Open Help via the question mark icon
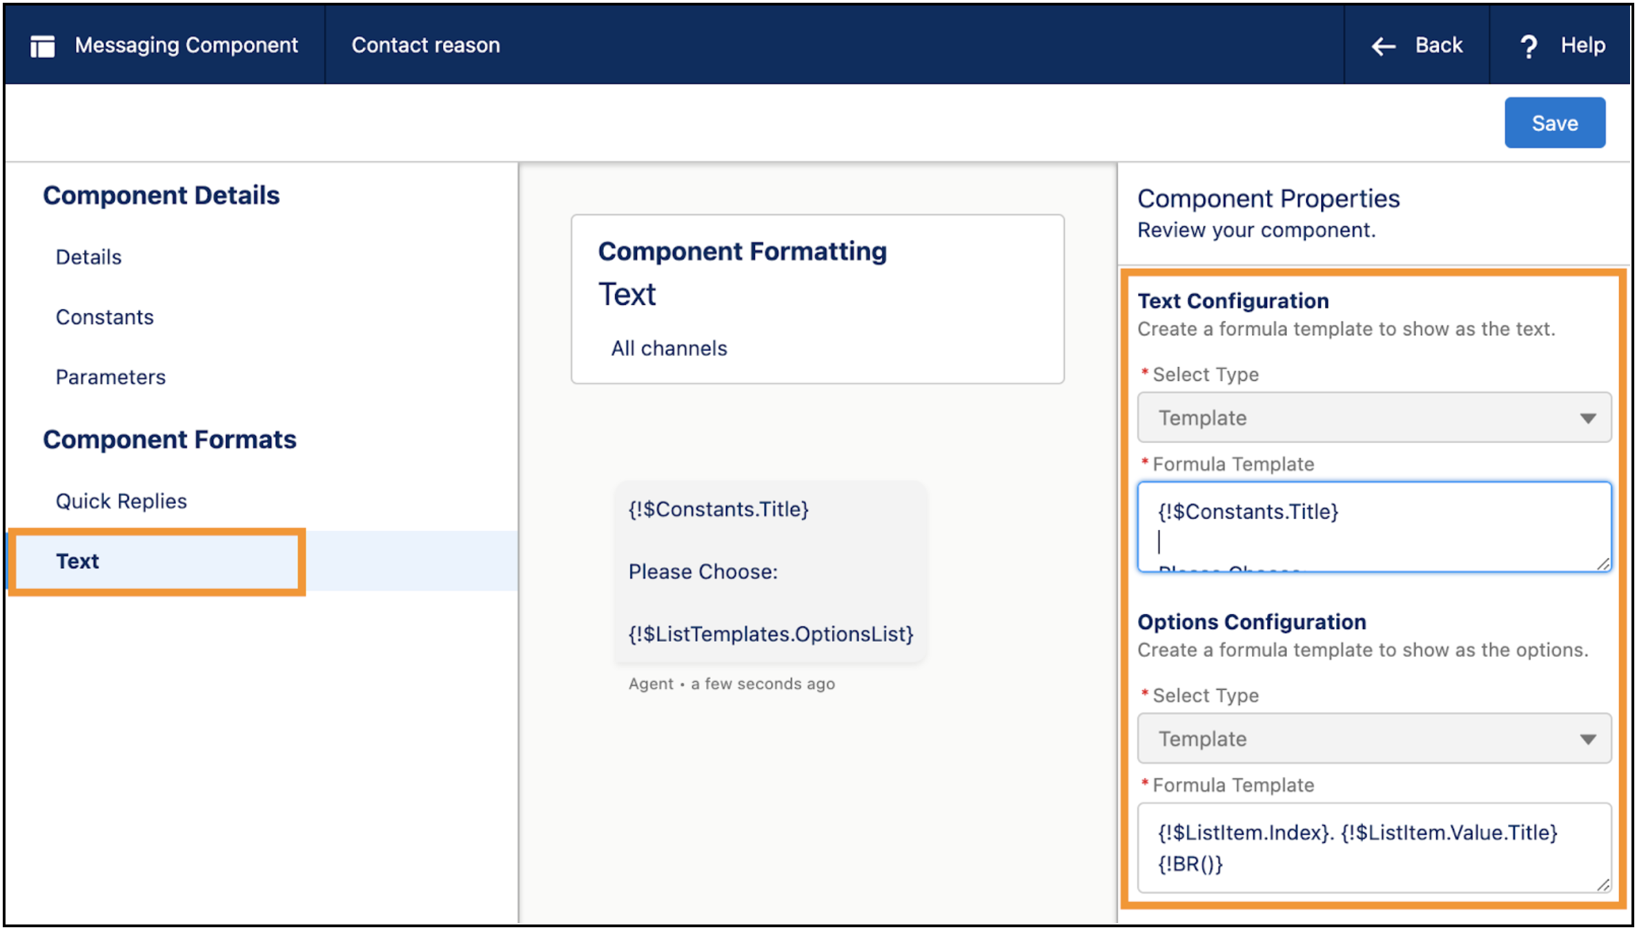The width and height of the screenshot is (1637, 930). (1529, 44)
